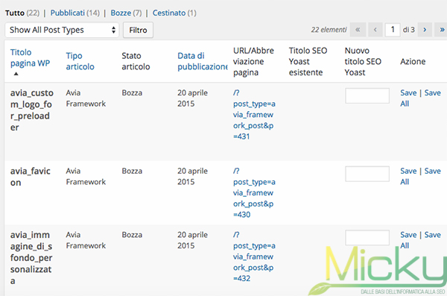Image resolution: width=447 pixels, height=296 pixels.
Task: Go to the next page arrow
Action: click(x=425, y=30)
